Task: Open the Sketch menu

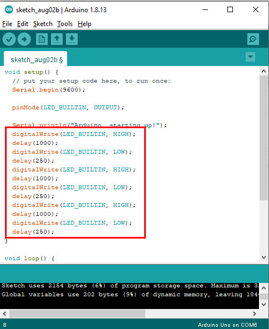Action: 43,24
